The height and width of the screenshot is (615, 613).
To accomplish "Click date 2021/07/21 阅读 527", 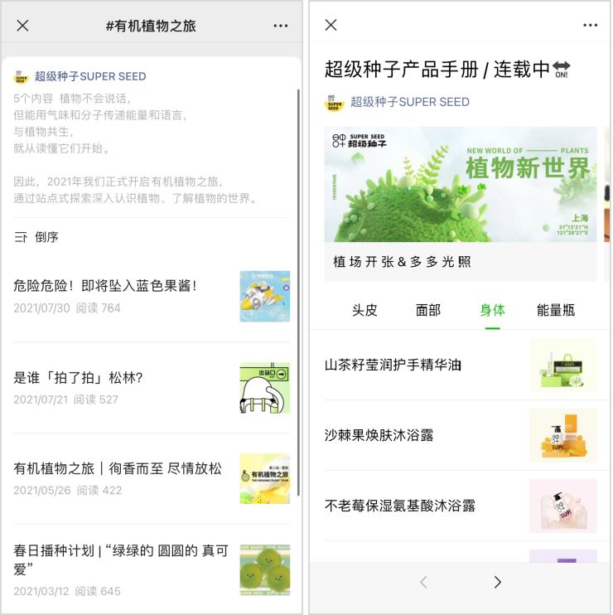I will point(65,400).
